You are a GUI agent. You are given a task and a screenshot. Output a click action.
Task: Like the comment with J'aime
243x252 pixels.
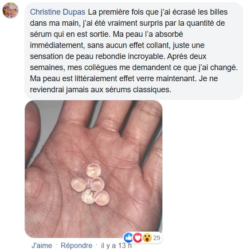tap(42, 246)
